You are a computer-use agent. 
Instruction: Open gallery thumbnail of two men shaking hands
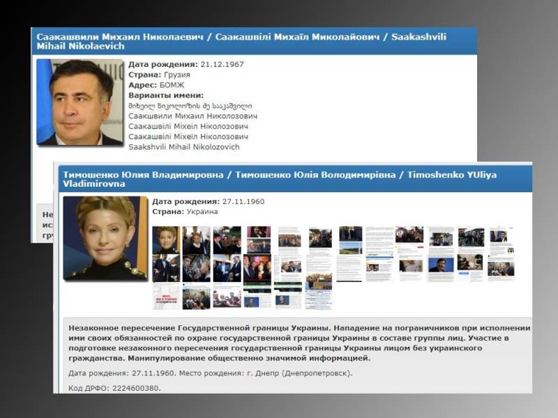point(227,268)
